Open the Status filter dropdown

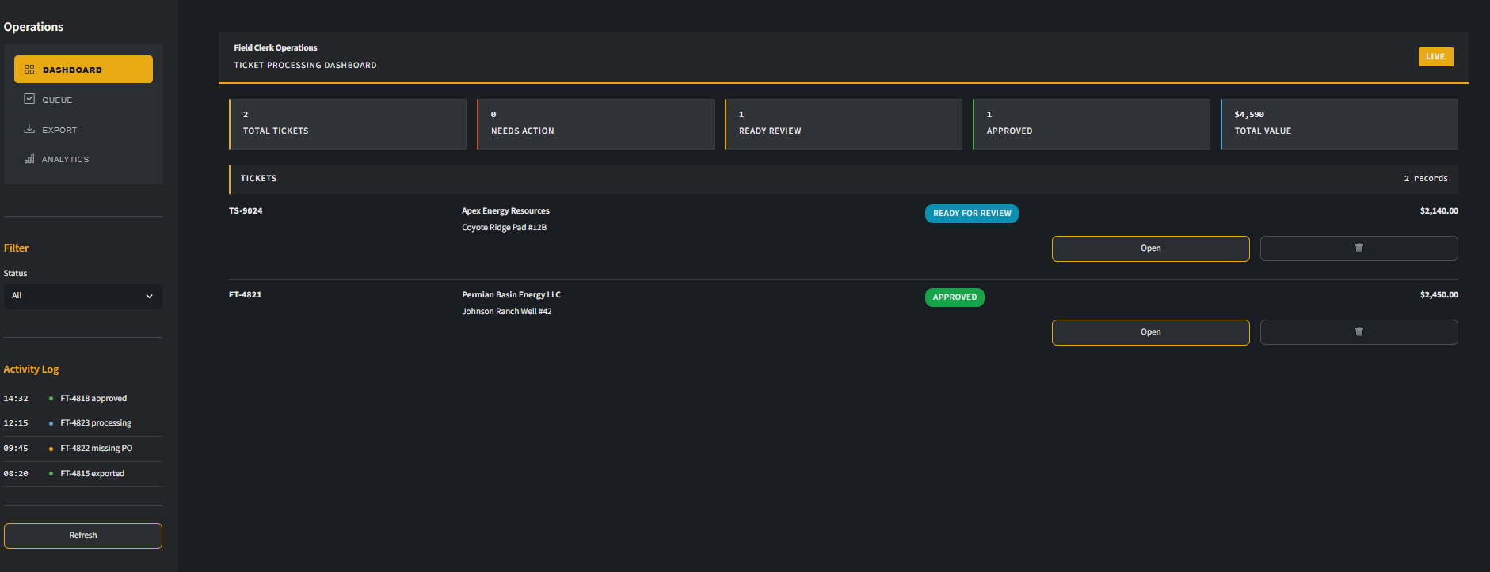click(x=82, y=296)
